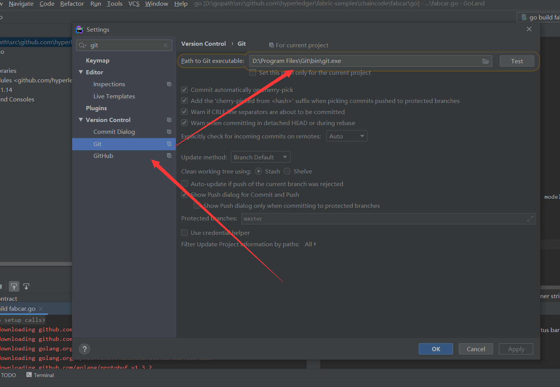Click the project-level icon on the Git row
Screen dimensions: 560x387
169,144
